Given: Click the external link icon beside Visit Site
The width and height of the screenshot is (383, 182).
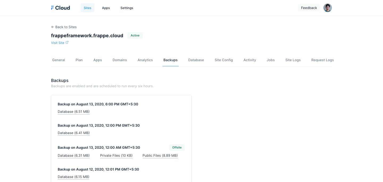Looking at the screenshot, I should 67,43.
